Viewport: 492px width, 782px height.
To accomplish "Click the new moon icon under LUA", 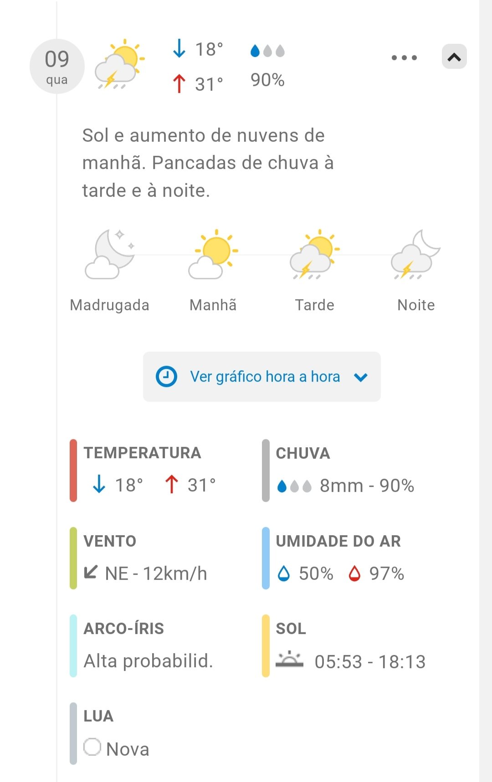I will [92, 747].
